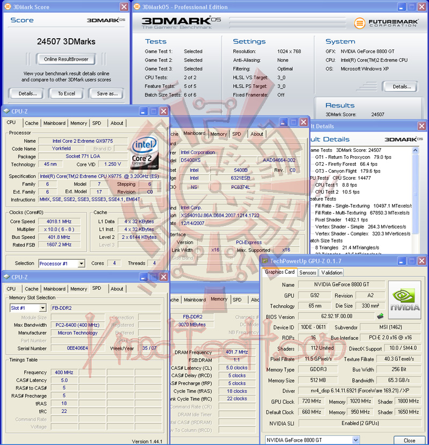The image size is (429, 445).
Task: Click mainboard model field D5400XS
Action: click(x=218, y=160)
